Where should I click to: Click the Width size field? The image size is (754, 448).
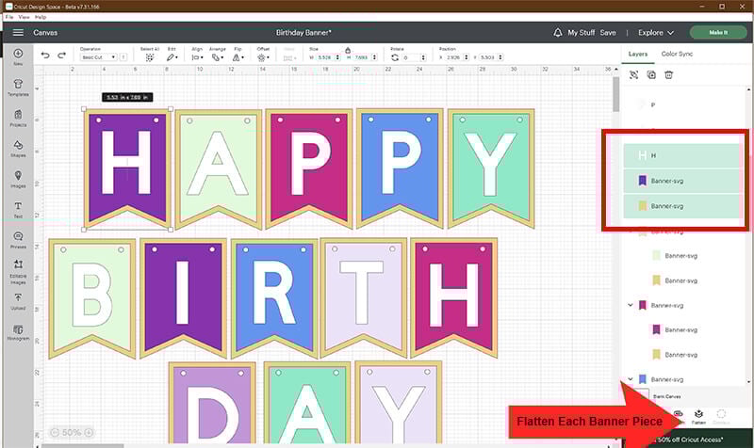coord(327,57)
